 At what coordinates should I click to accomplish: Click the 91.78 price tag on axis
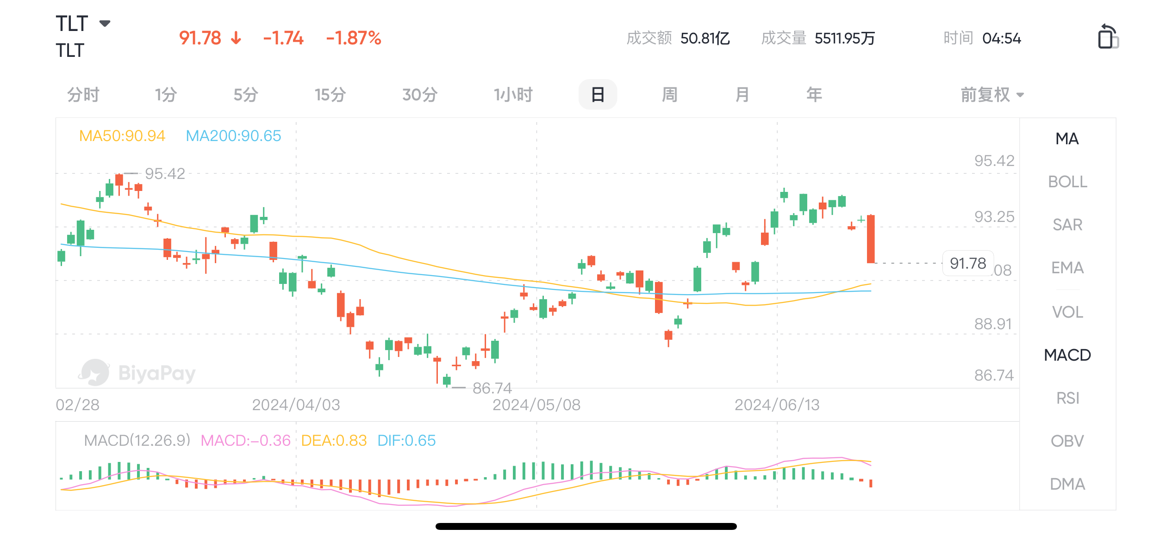click(968, 263)
